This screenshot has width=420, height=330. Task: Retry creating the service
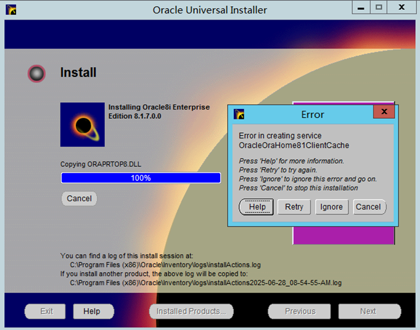pos(294,207)
